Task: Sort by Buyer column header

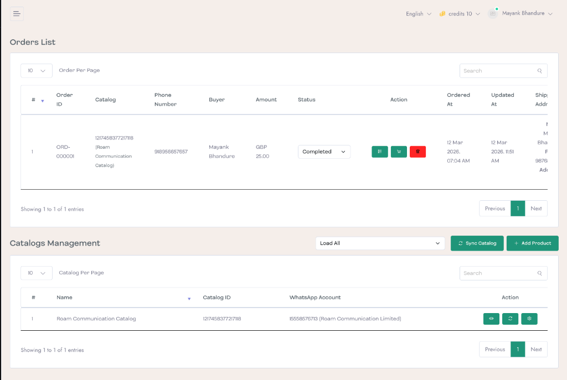Action: pos(217,100)
